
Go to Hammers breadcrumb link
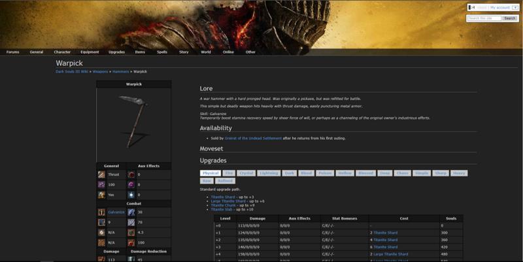(121, 72)
